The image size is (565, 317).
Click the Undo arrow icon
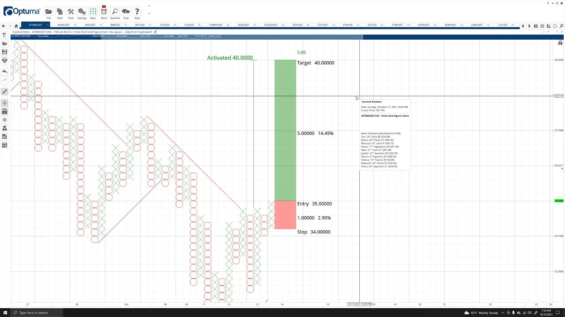point(4,71)
